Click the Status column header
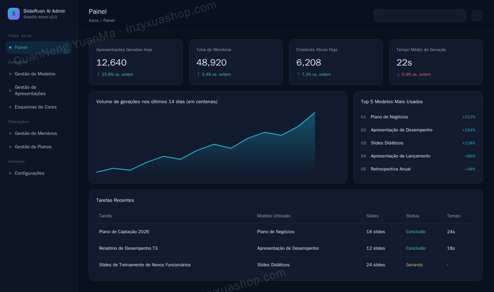The width and height of the screenshot is (494, 292). click(x=412, y=216)
